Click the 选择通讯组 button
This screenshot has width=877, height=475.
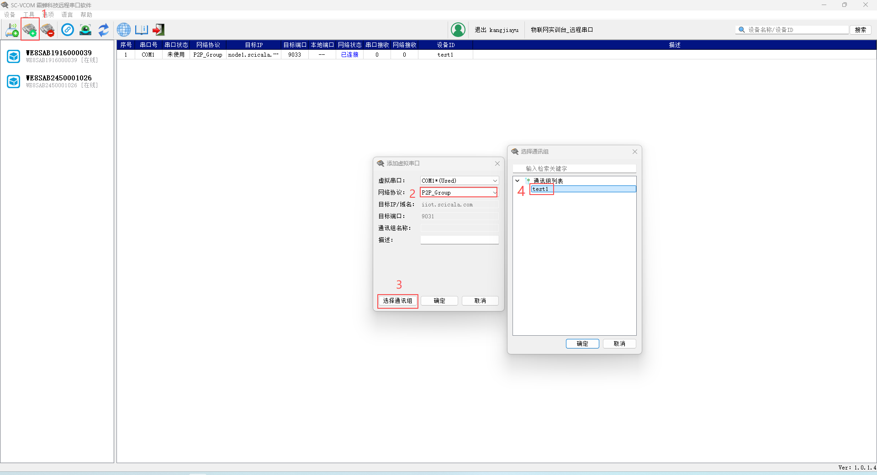tap(397, 301)
